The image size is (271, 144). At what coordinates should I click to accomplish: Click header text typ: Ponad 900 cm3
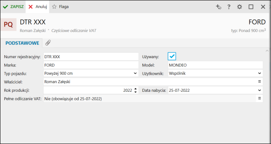(x=248, y=30)
